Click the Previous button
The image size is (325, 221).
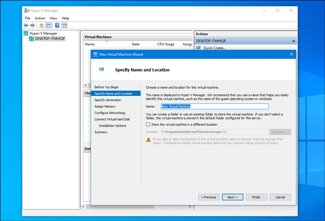tap(208, 197)
